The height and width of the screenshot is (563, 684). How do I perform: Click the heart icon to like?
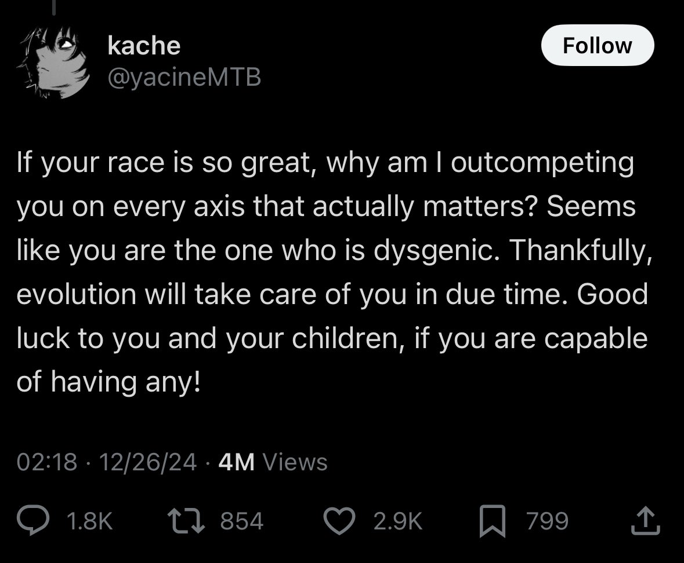coord(339,521)
